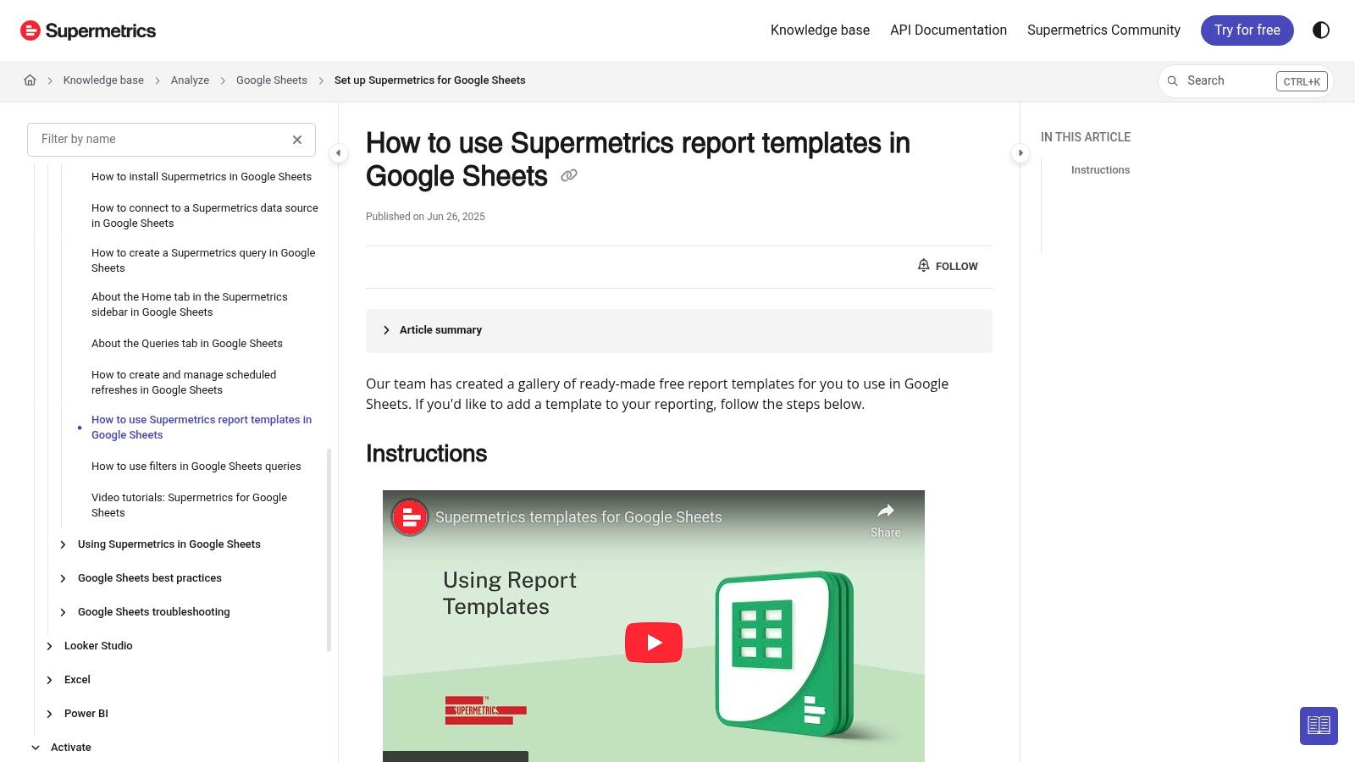This screenshot has height=762, width=1355.
Task: Follow the article using the bell icon
Action: [923, 265]
